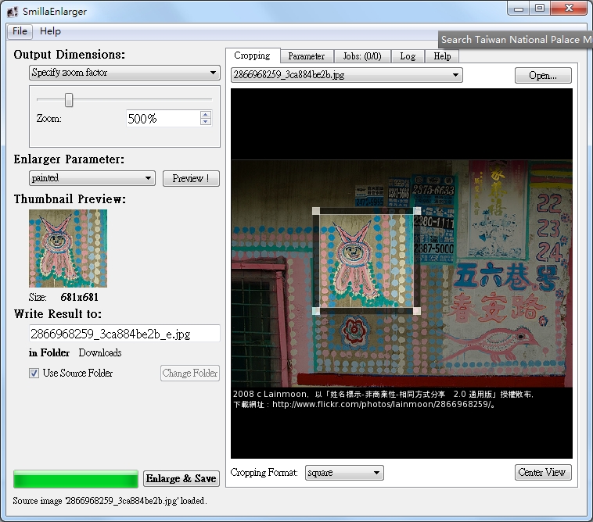Click the Downloads folder name text

click(100, 352)
